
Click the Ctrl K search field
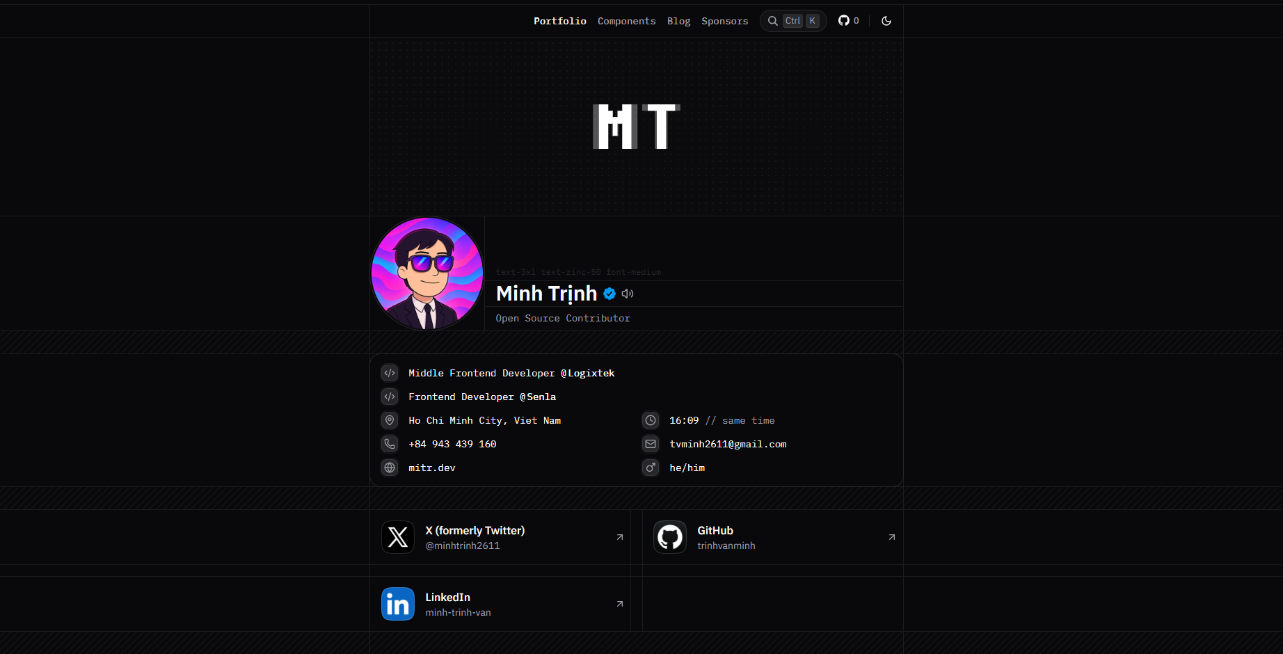[x=799, y=20]
